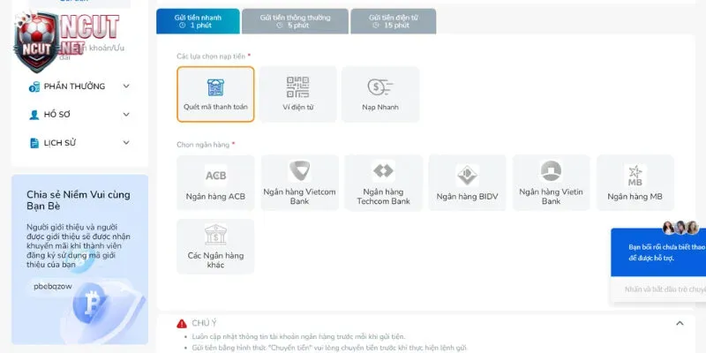Click the PHẦN THƯỞNG coin icon

point(34,86)
